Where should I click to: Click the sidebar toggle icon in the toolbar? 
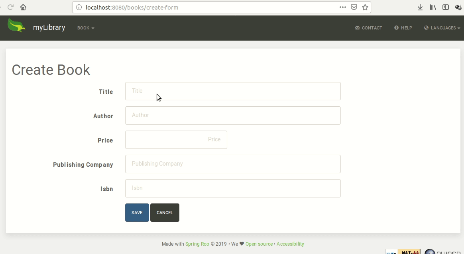click(446, 7)
